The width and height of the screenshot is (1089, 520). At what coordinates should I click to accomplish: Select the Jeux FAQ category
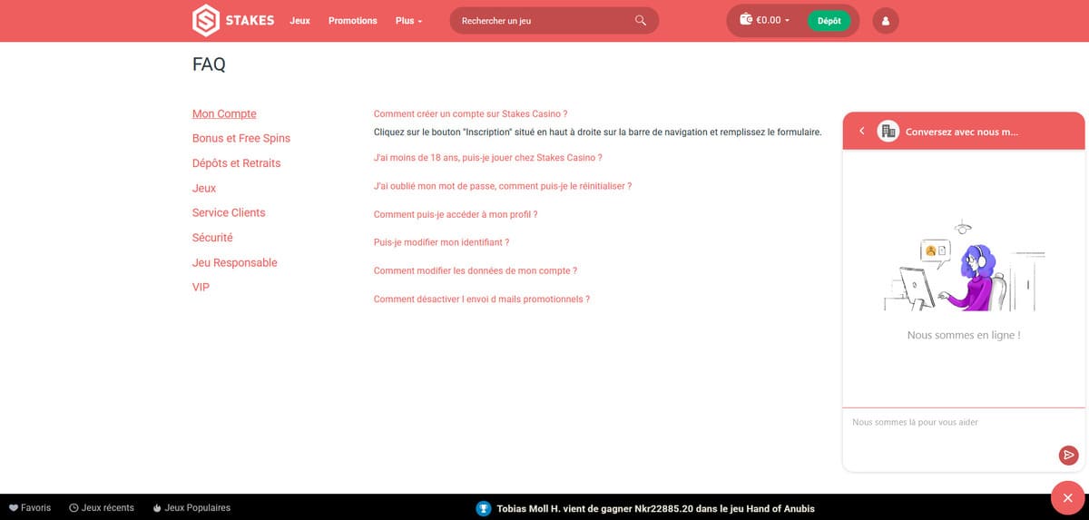click(x=204, y=188)
